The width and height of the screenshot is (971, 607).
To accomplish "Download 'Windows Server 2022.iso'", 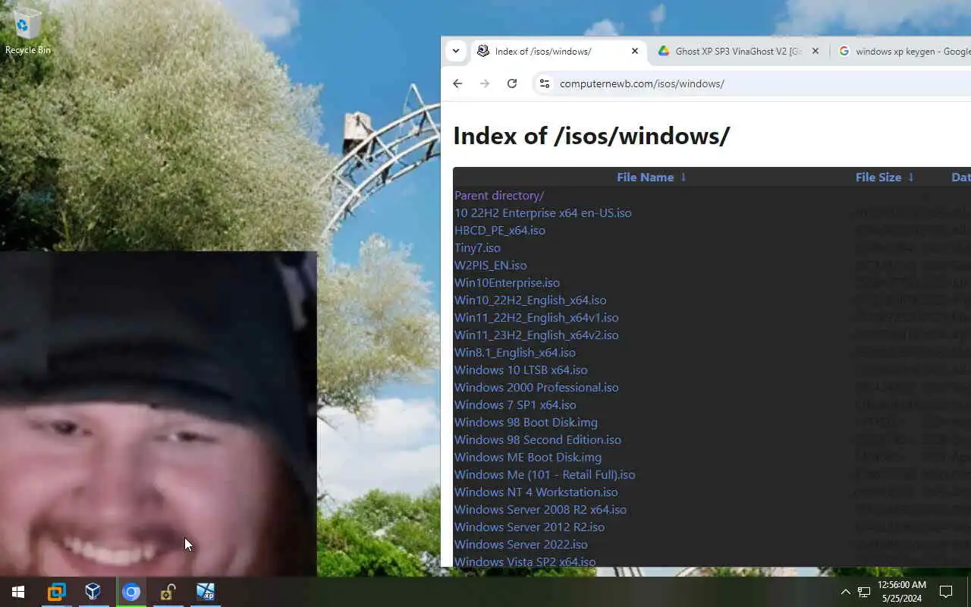I will pyautogui.click(x=521, y=544).
